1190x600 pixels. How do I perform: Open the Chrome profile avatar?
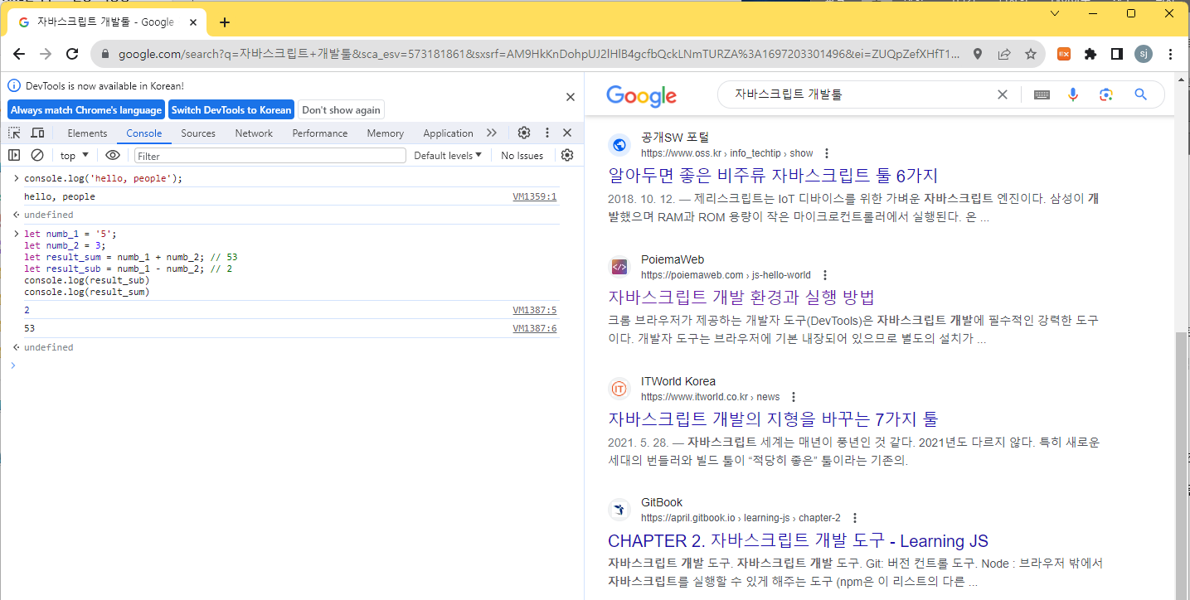(1144, 54)
